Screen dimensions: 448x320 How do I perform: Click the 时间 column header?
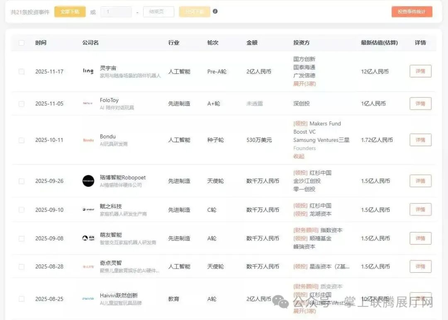tap(41, 43)
